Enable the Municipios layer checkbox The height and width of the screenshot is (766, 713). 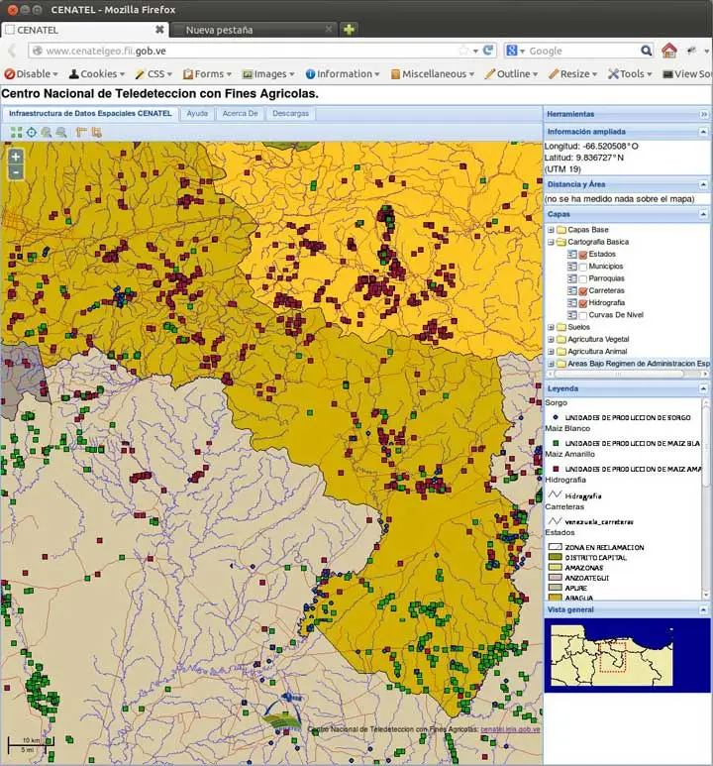583,267
